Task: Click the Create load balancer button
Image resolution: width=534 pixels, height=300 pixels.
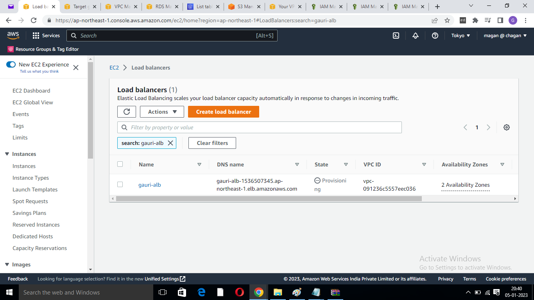Action: (223, 111)
